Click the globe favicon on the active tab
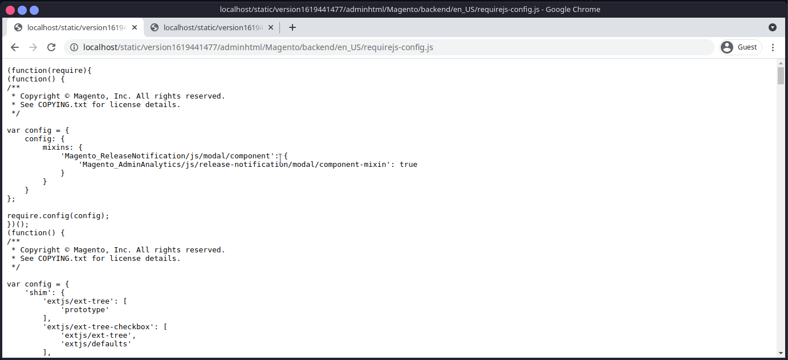Screen dimensions: 788x360 [x=18, y=27]
